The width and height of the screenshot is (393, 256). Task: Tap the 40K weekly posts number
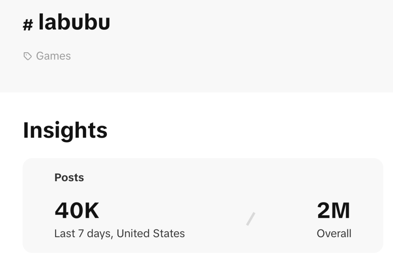76,210
